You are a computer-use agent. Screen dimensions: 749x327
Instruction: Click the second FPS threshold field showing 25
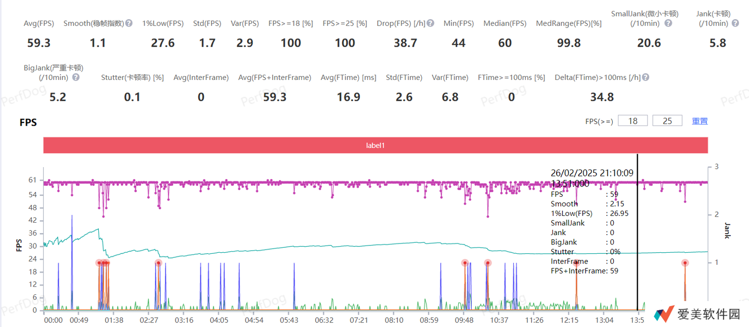[667, 121]
